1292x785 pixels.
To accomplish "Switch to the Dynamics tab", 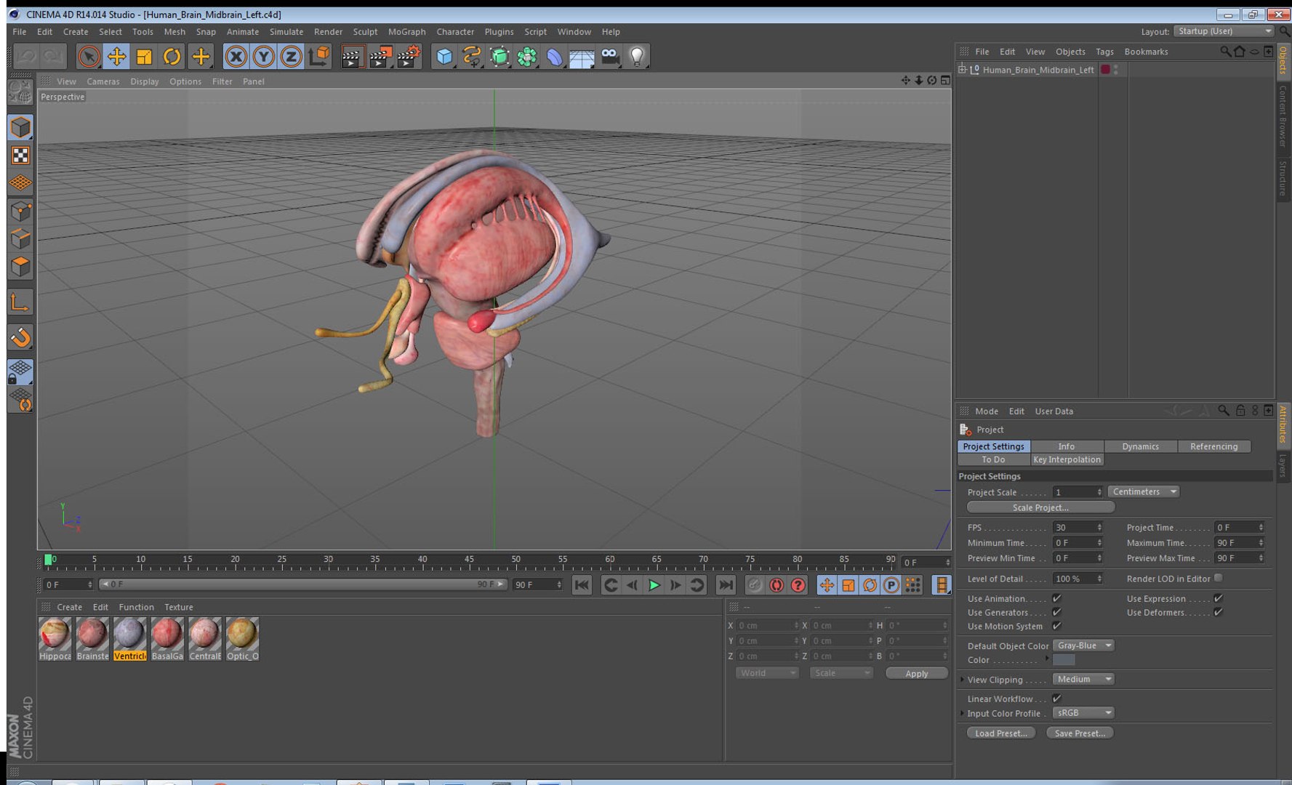I will click(1140, 446).
